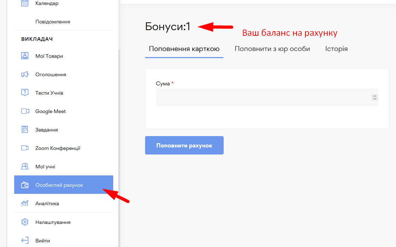The image size is (396, 247).
Task: Click the Google Meet camera icon
Action: [x=25, y=111]
